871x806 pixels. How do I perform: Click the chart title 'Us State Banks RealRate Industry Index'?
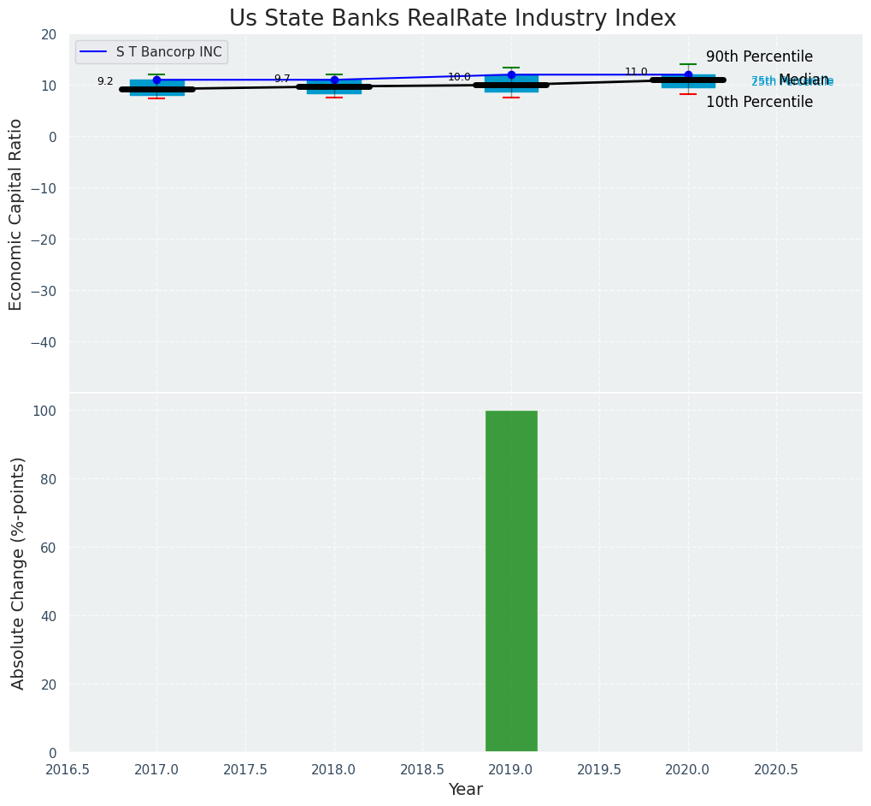point(452,18)
